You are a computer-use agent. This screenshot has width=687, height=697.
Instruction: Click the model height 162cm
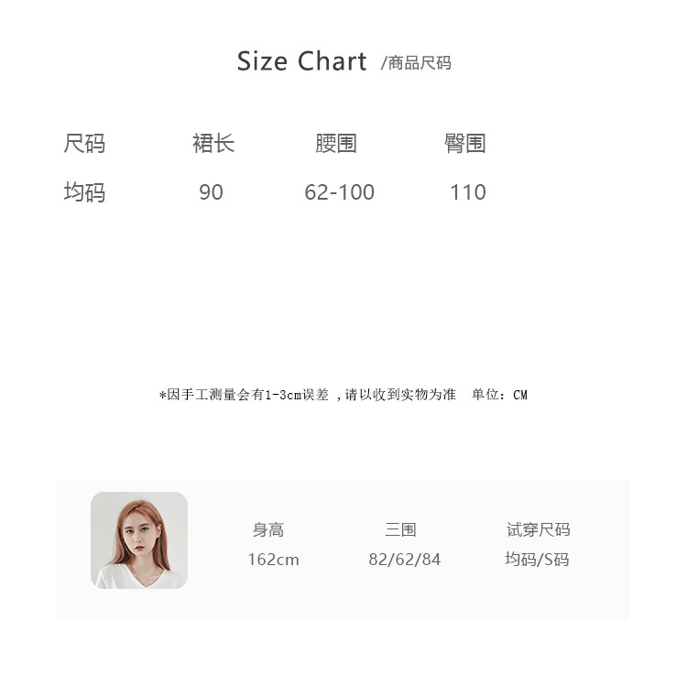pos(274,560)
